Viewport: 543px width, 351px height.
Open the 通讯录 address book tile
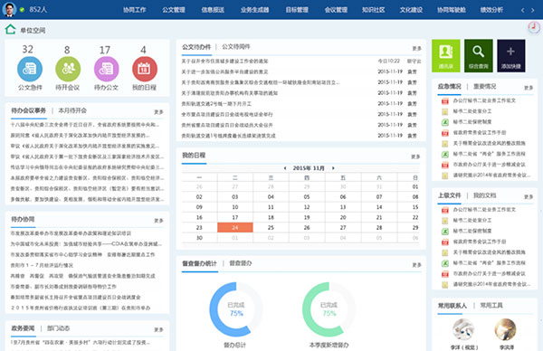tap(445, 56)
